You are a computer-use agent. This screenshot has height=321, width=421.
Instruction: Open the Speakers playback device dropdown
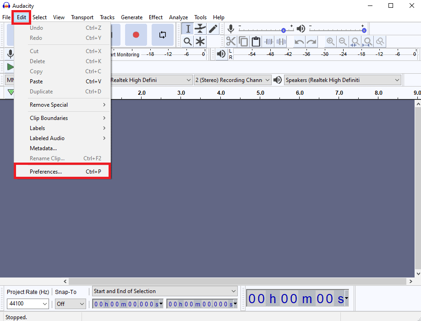[x=342, y=80]
